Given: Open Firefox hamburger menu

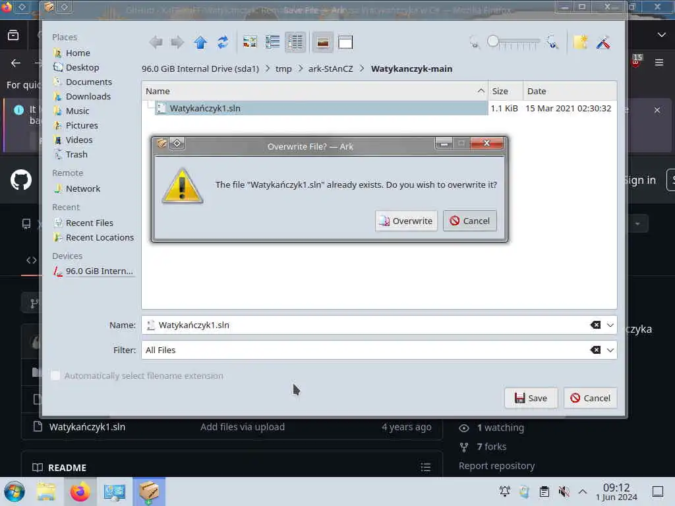Looking at the screenshot, I should tap(659, 63).
